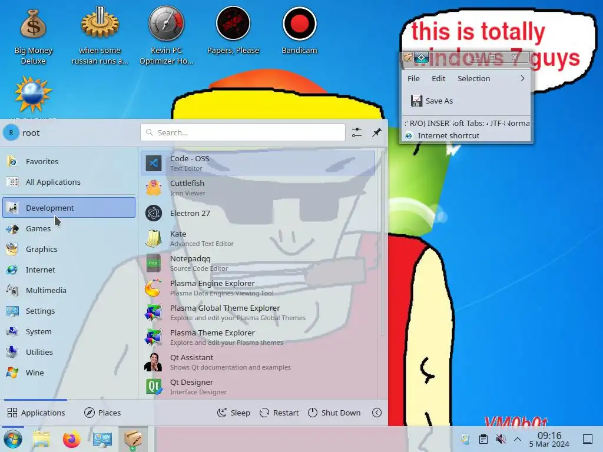
Task: Launch Code - OSS text editor
Action: (x=258, y=163)
